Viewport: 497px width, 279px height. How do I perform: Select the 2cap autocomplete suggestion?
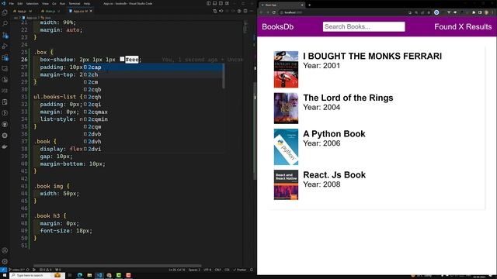pos(154,67)
